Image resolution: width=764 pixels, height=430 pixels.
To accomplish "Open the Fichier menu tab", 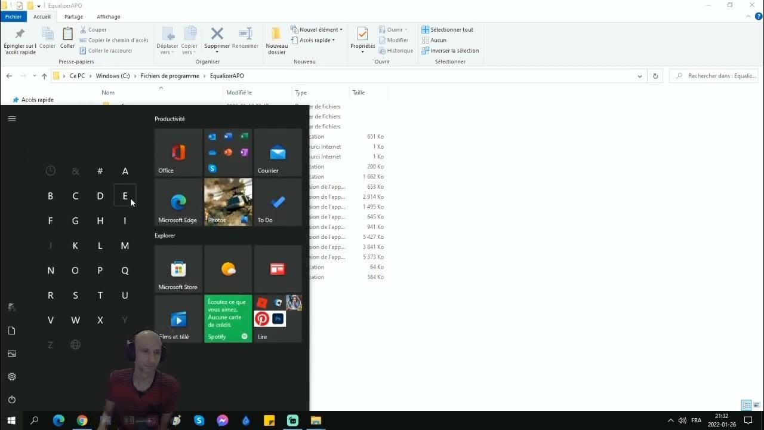I will 13,17.
